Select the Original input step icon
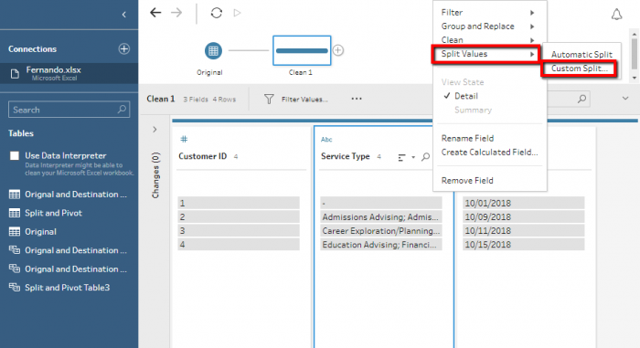640x348 pixels. [213, 50]
